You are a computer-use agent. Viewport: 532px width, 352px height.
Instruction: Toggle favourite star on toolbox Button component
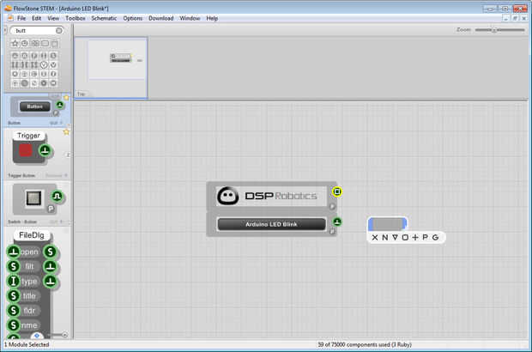tap(66, 98)
